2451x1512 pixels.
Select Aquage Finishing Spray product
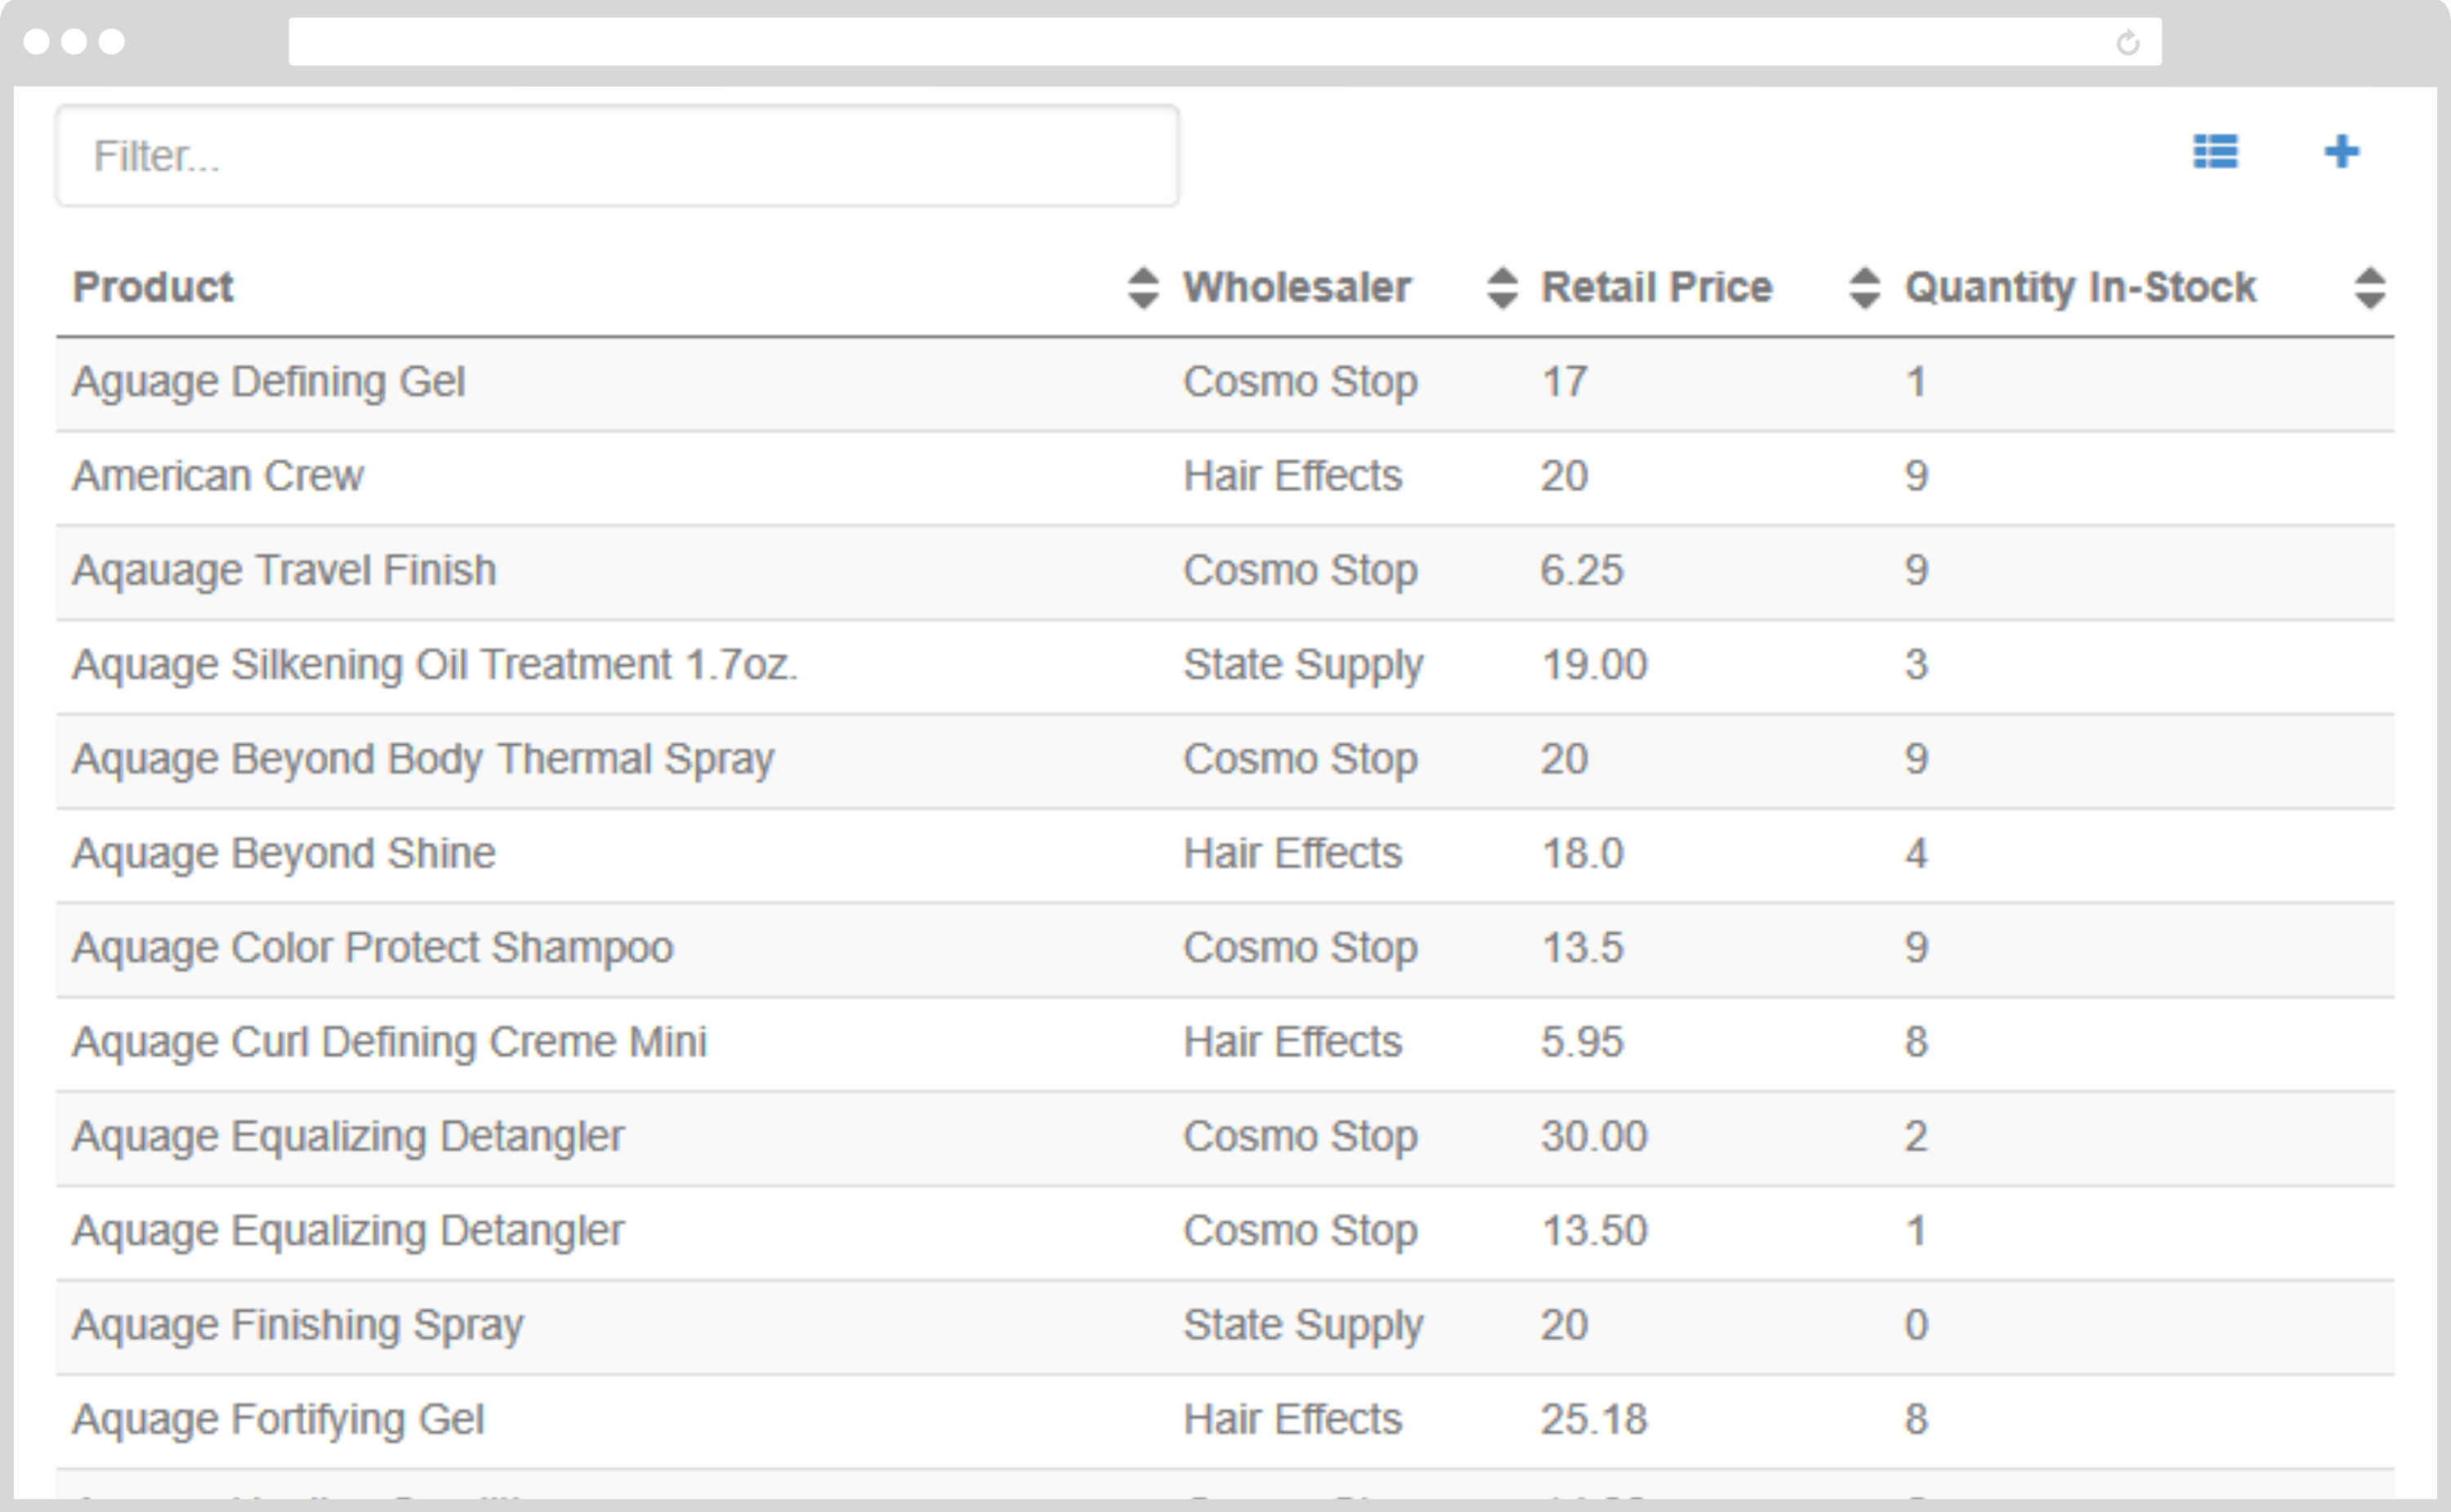pyautogui.click(x=298, y=1326)
